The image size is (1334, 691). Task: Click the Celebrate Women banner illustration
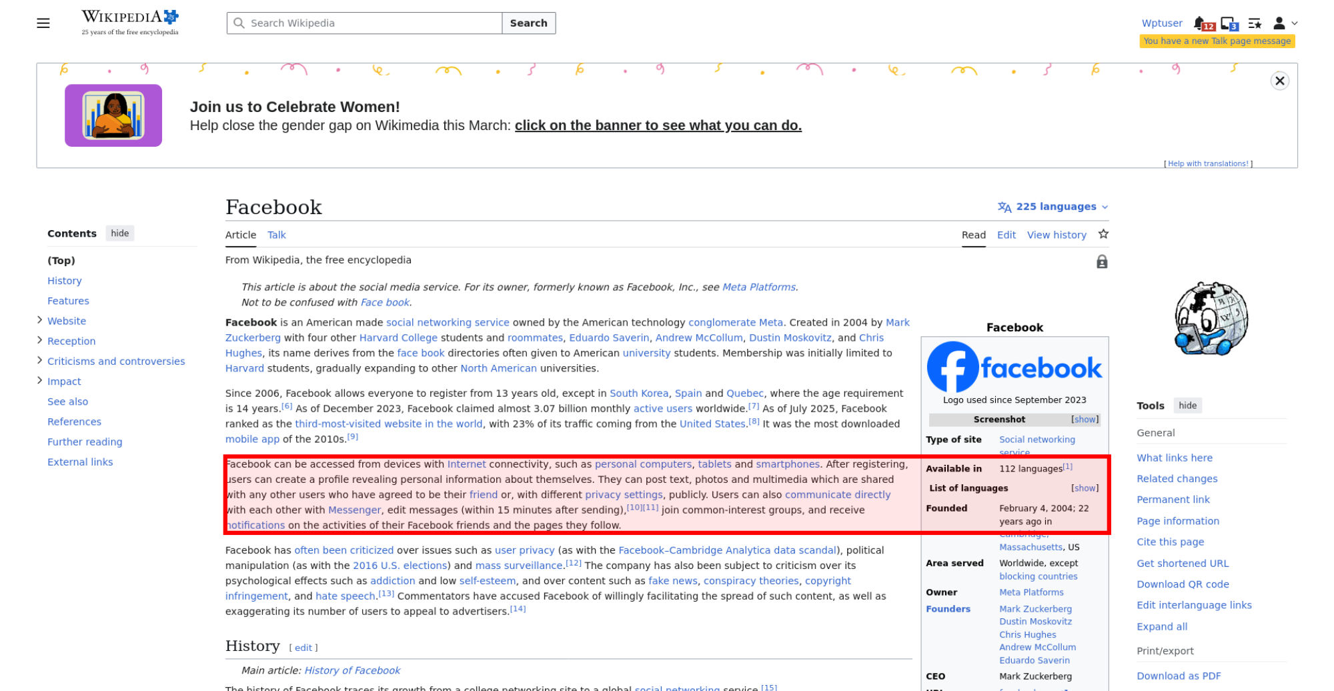click(113, 115)
